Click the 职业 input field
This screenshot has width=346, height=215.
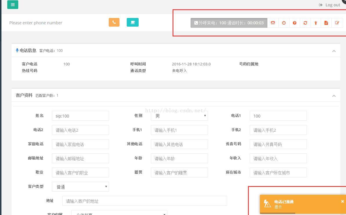click(80, 172)
